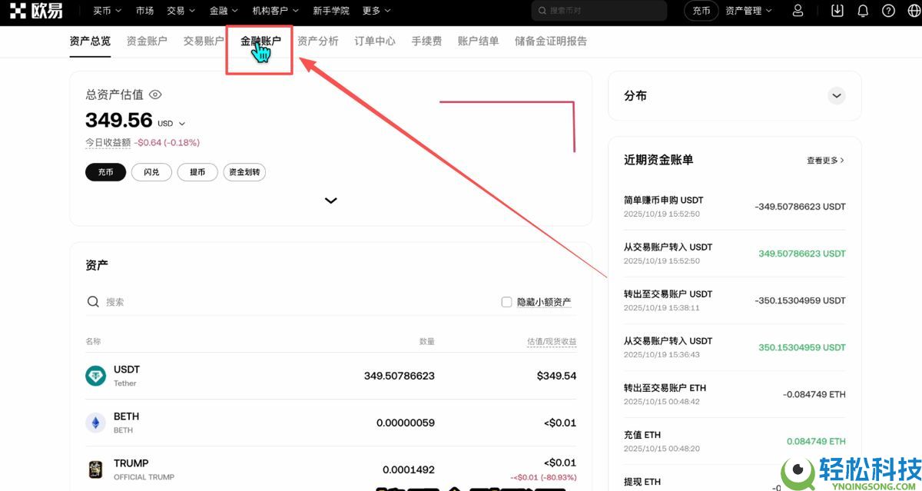The width and height of the screenshot is (922, 491).
Task: Click the 充值 充币 top-right button
Action: click(700, 11)
